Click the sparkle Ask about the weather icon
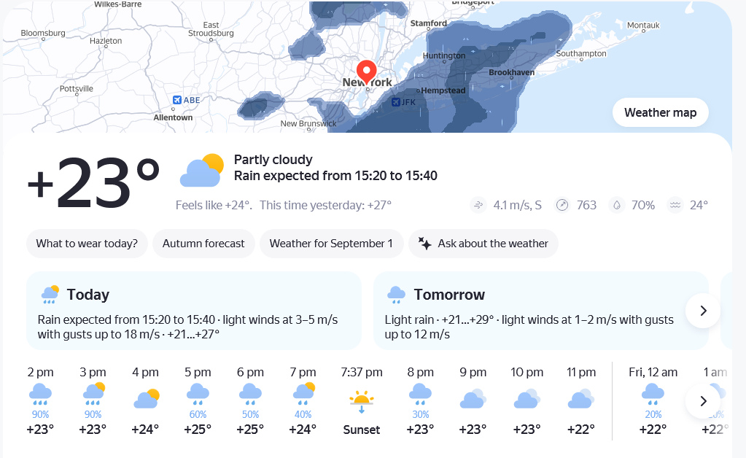The width and height of the screenshot is (746, 458). click(424, 244)
